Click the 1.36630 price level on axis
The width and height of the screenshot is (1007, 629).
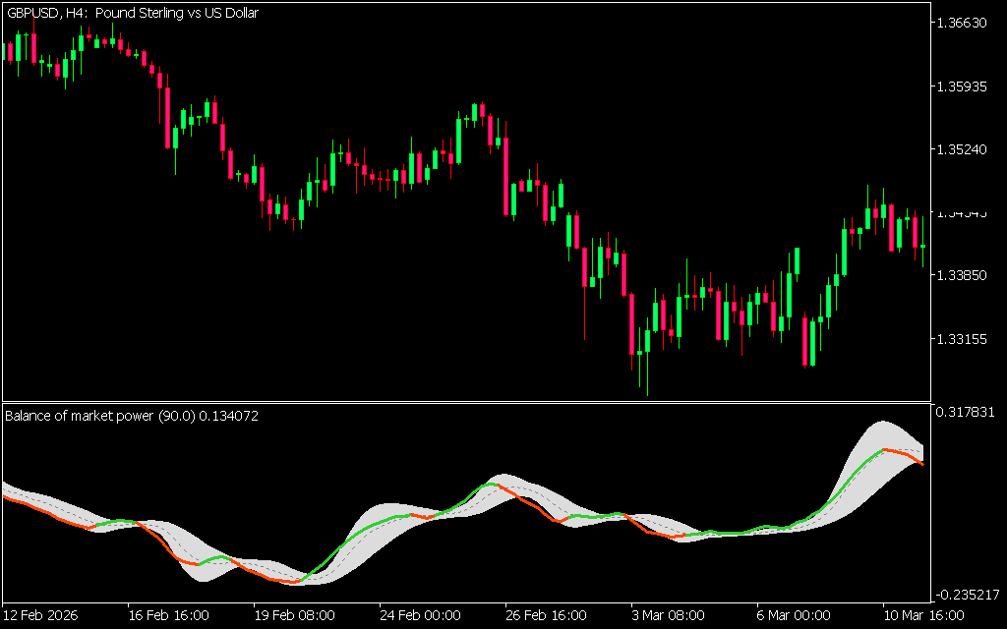tap(964, 23)
